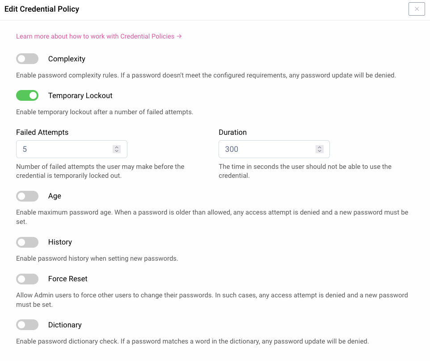Enable the Age toggle
The width and height of the screenshot is (430, 361).
point(27,196)
